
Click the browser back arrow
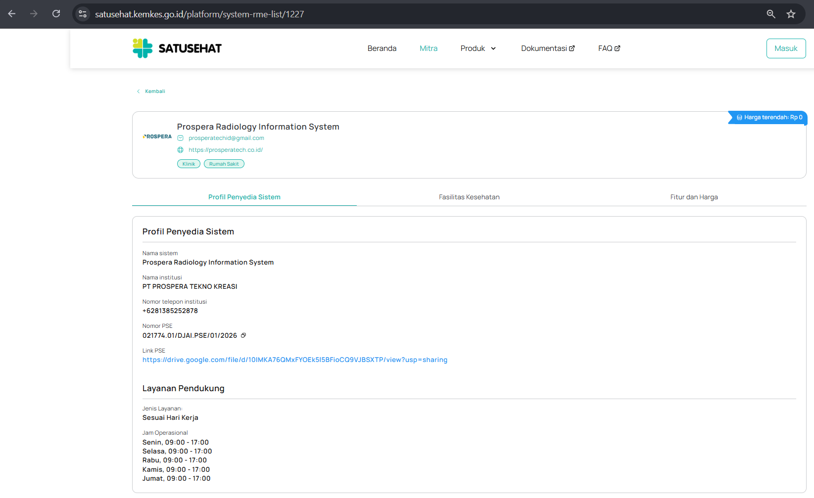(12, 14)
